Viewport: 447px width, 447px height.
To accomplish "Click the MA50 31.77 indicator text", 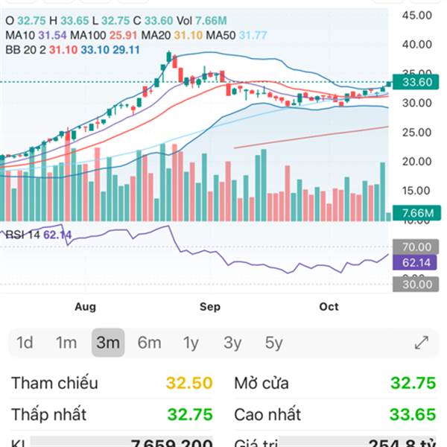I will tap(237, 35).
